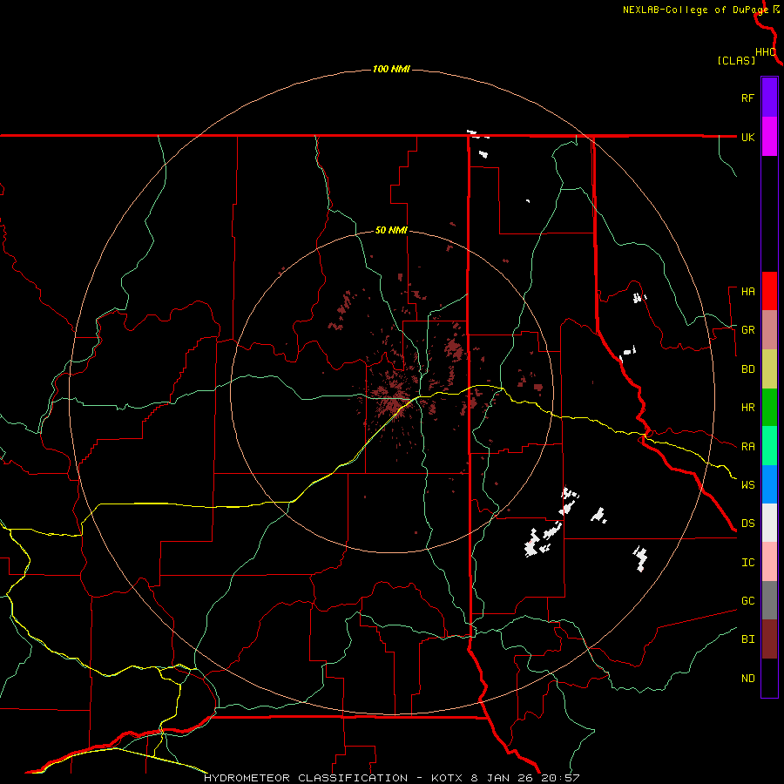Click the 'BD' legend label
This screenshot has height=784, width=784.
(747, 369)
